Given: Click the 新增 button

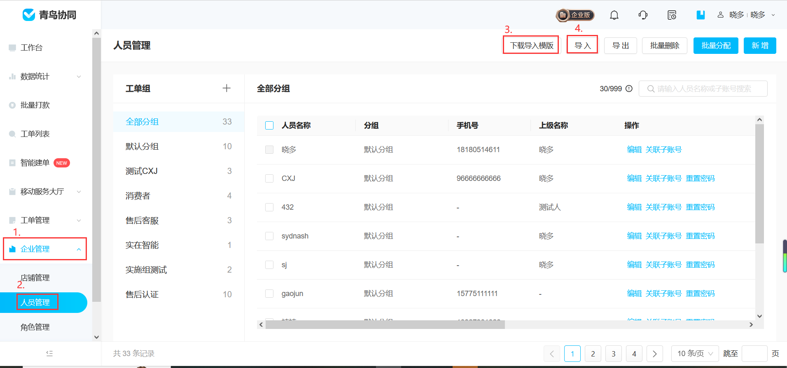Looking at the screenshot, I should pos(760,46).
